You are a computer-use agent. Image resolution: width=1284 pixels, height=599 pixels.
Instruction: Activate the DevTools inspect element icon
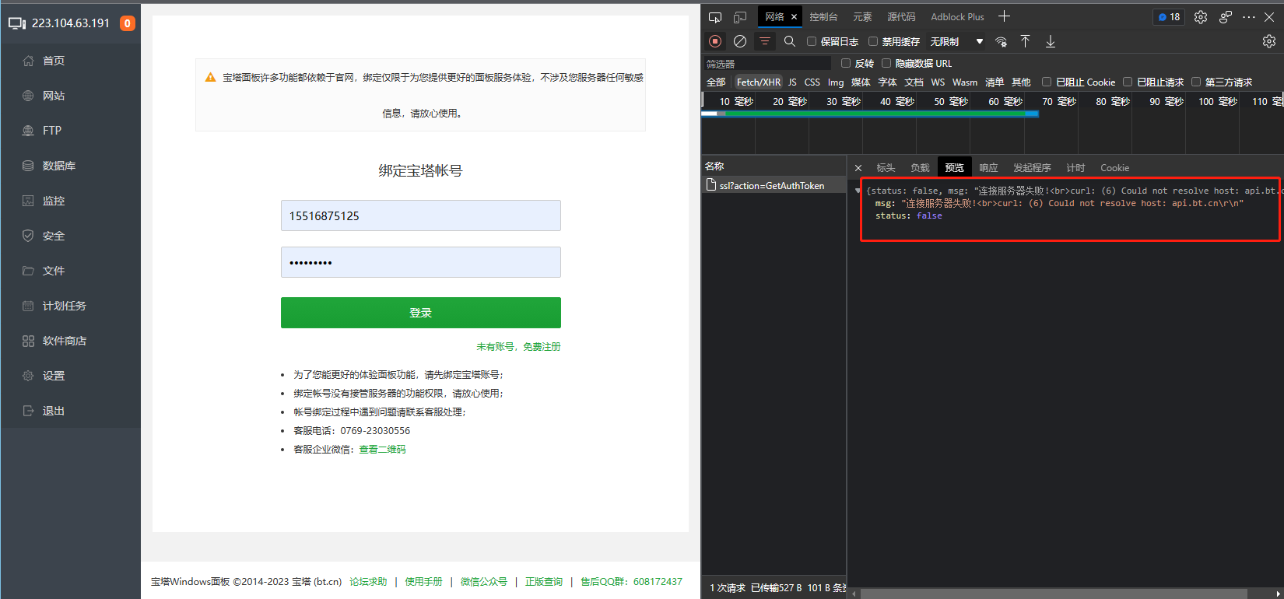tap(715, 17)
